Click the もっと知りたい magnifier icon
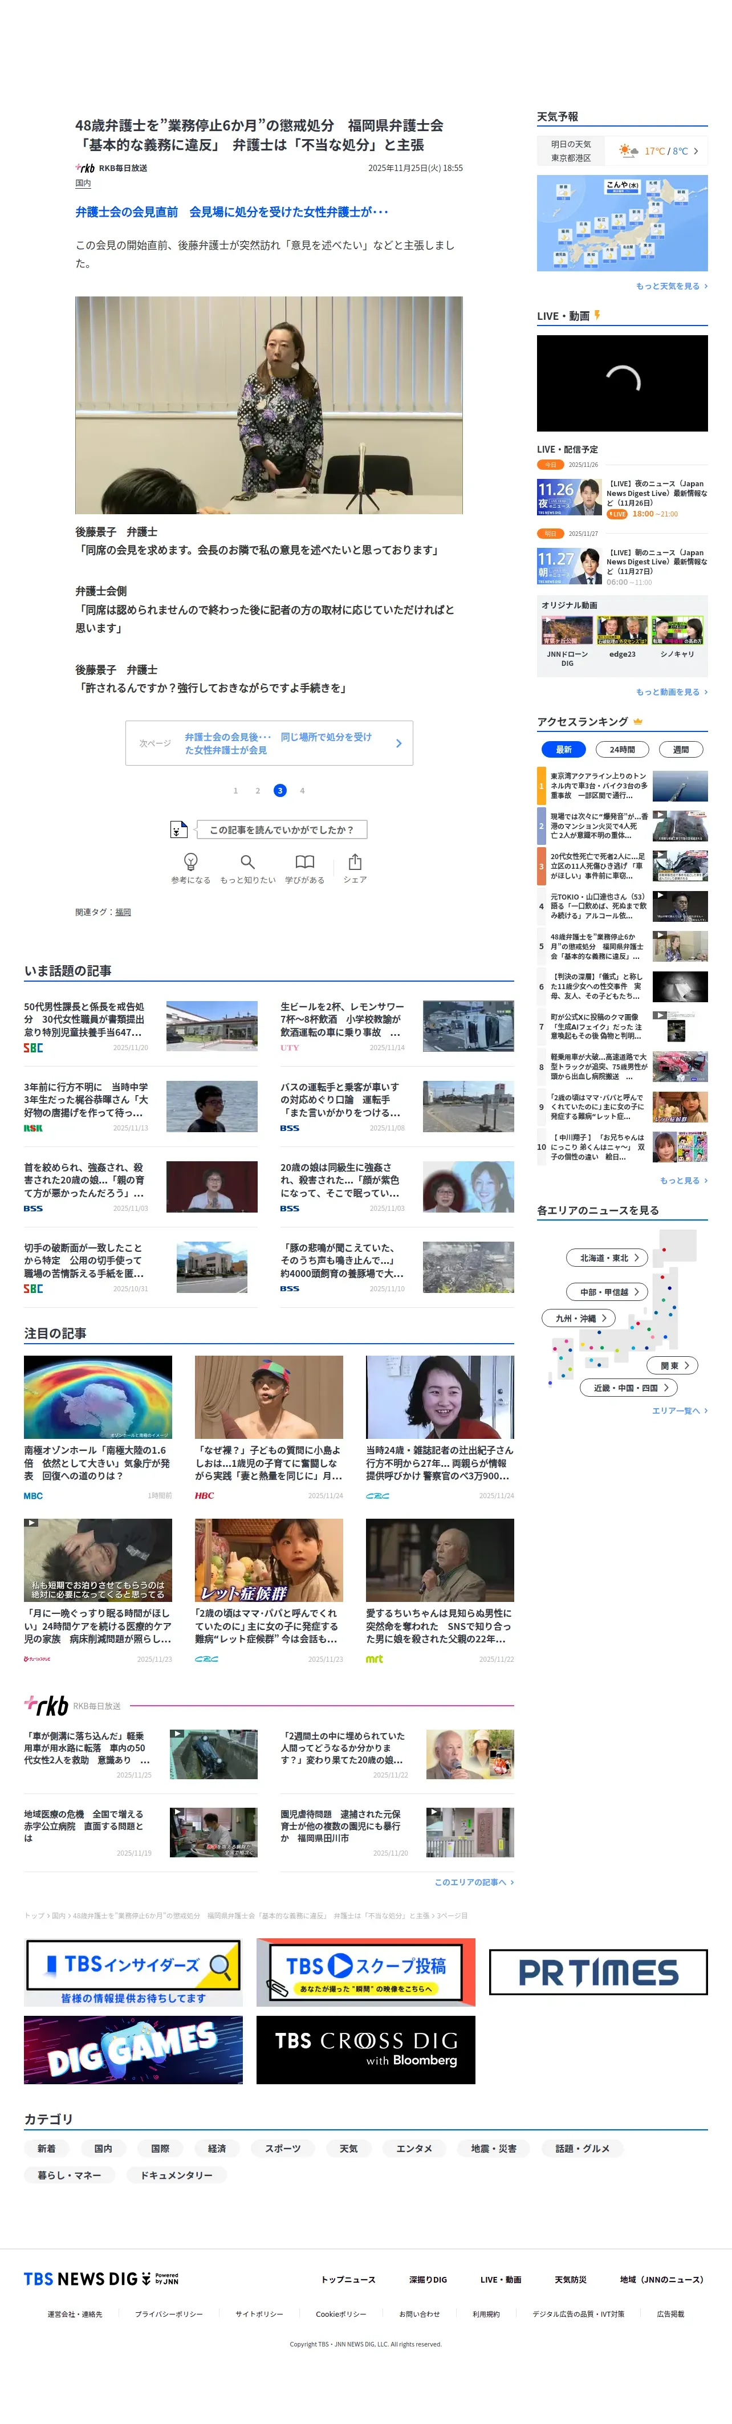Viewport: 732px width, 2424px height. point(247,861)
